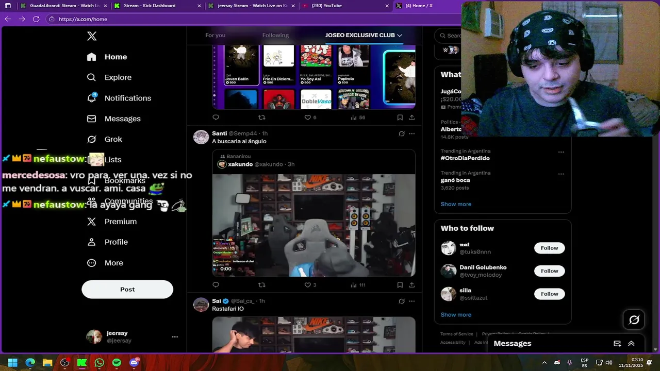Click the Post button
This screenshot has width=660, height=371.
click(x=127, y=290)
